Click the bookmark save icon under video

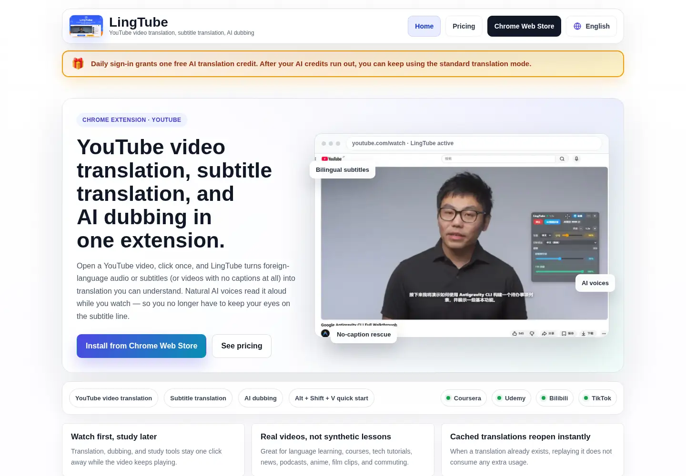(x=564, y=334)
